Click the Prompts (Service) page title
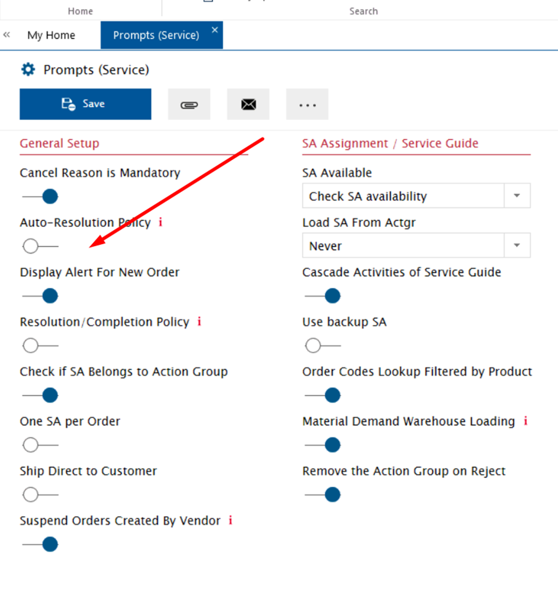This screenshot has height=614, width=558. (96, 70)
